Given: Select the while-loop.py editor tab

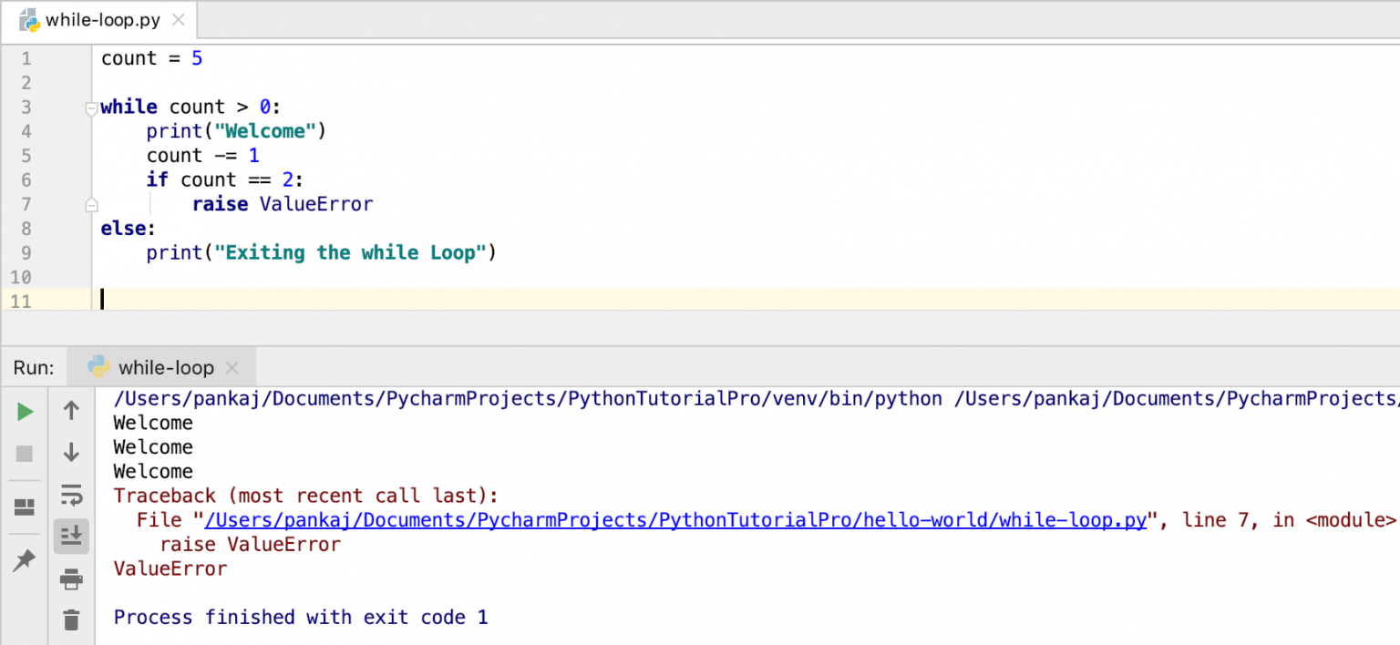Looking at the screenshot, I should click(102, 20).
